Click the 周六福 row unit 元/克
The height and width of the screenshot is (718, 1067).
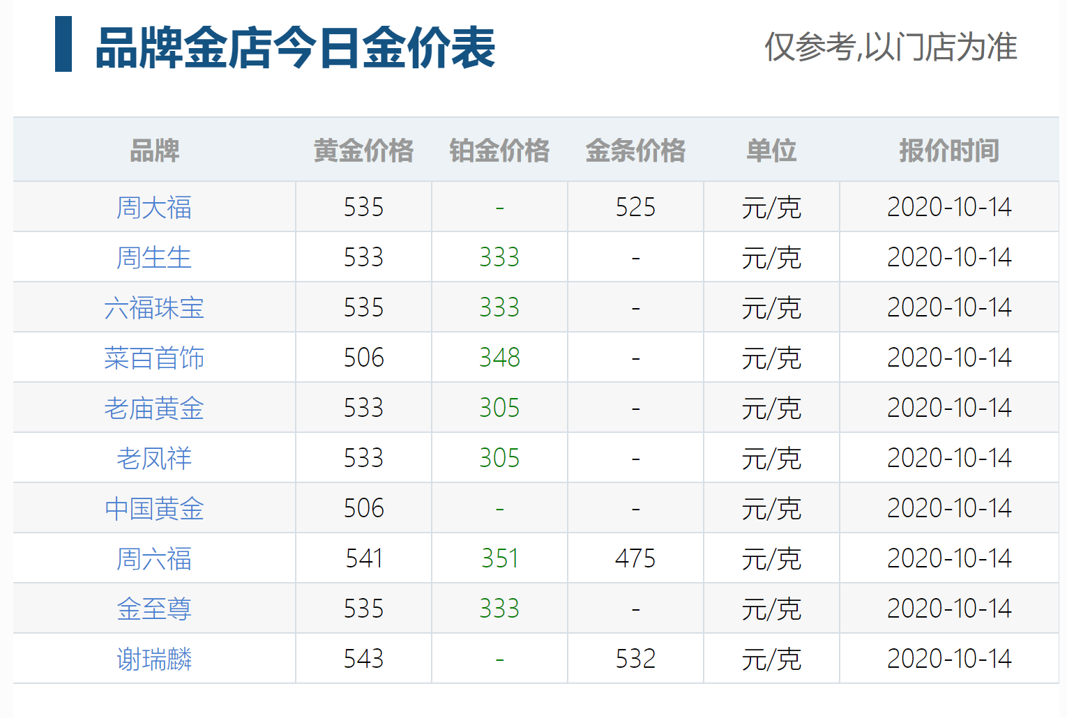click(x=771, y=559)
